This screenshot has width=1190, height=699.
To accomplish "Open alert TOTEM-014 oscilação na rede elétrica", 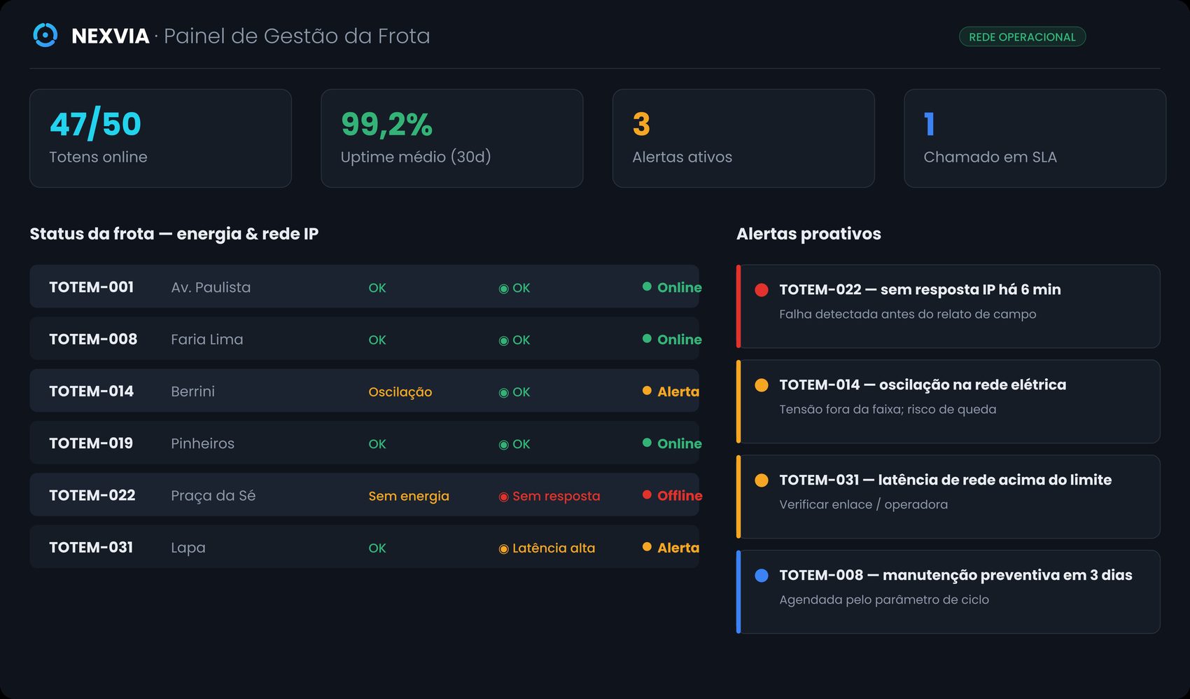I will pyautogui.click(x=948, y=401).
